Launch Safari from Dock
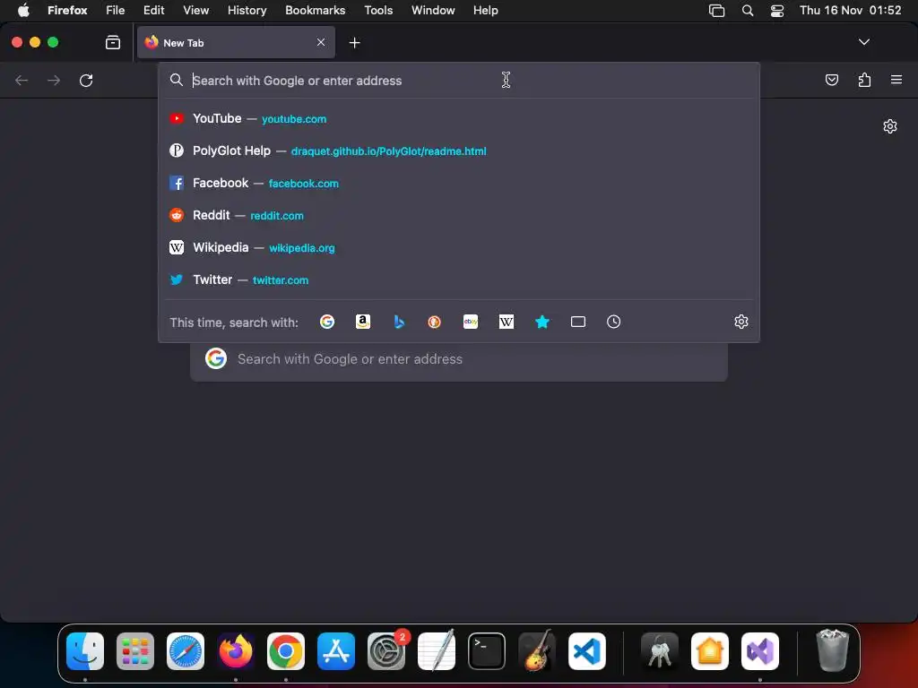 (186, 651)
